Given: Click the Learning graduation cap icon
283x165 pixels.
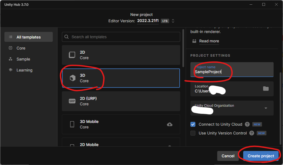Looking at the screenshot, I should 11,70.
